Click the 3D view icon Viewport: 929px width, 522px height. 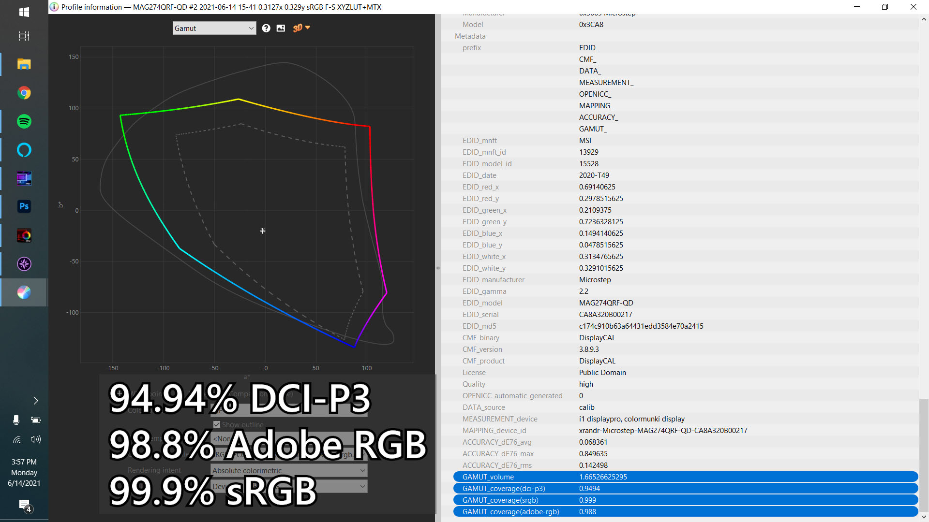coord(297,28)
